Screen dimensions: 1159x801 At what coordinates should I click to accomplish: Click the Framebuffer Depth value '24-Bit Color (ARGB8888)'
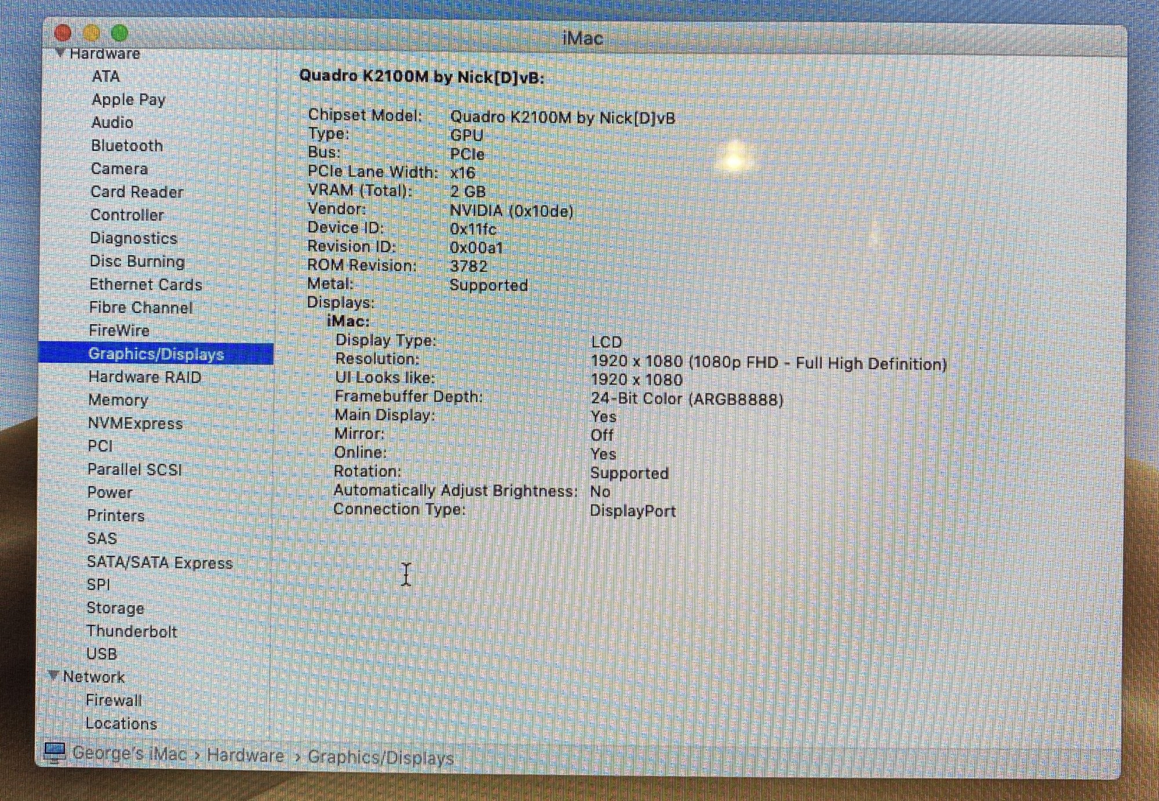point(687,399)
